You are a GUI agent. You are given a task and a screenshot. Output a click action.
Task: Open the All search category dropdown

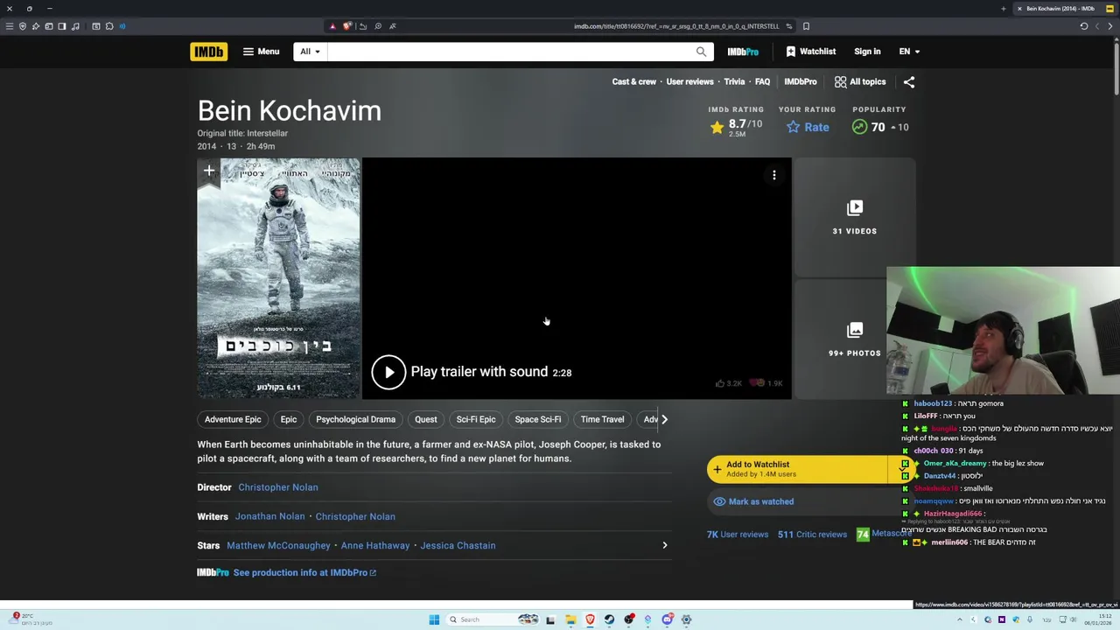310,52
